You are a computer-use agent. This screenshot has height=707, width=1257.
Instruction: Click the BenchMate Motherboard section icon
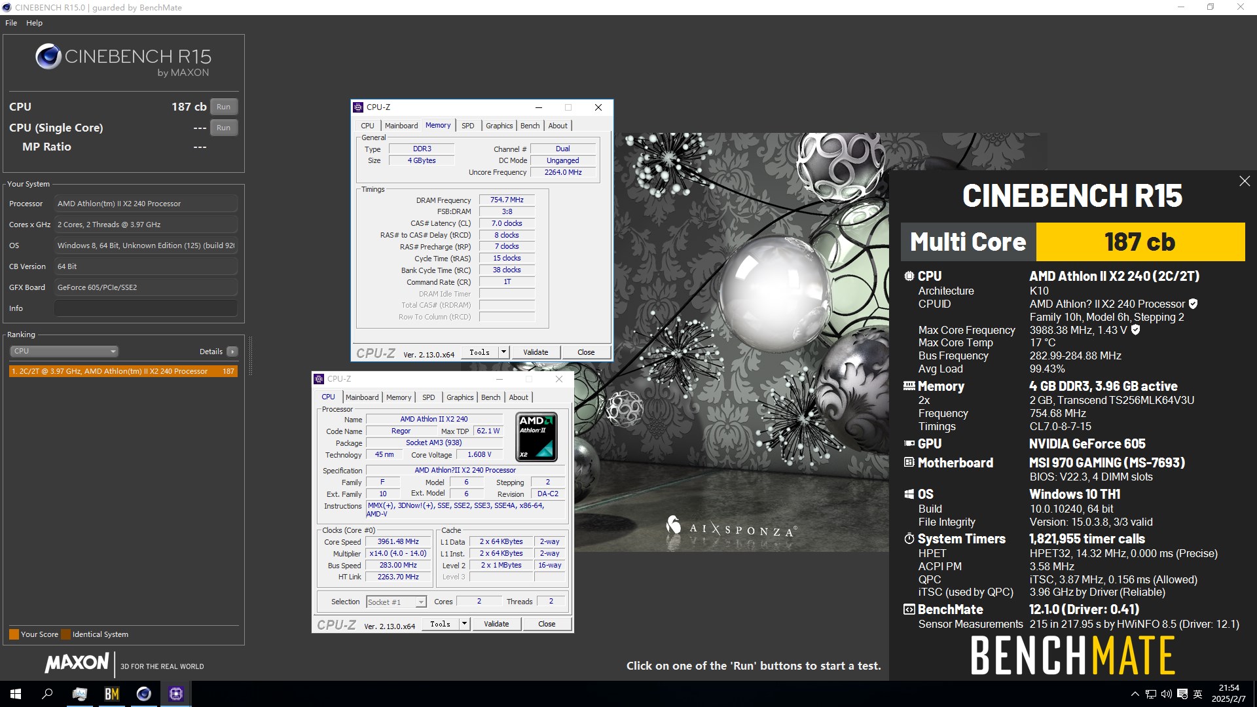click(909, 463)
